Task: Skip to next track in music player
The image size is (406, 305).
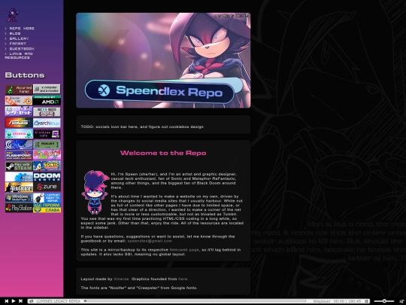Action: tap(20, 300)
